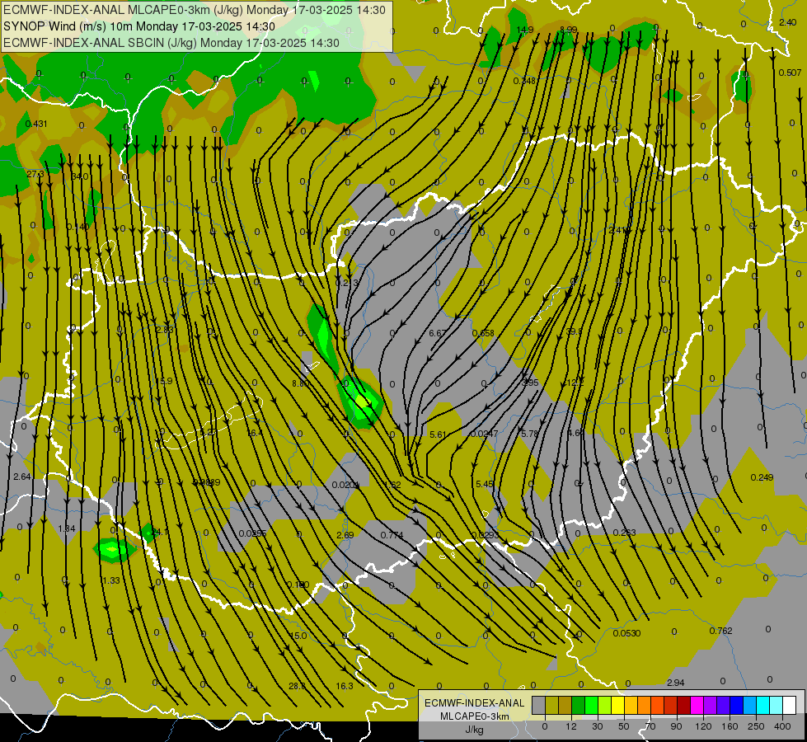
Task: Click the map value 2.40
Action: [x=787, y=22]
